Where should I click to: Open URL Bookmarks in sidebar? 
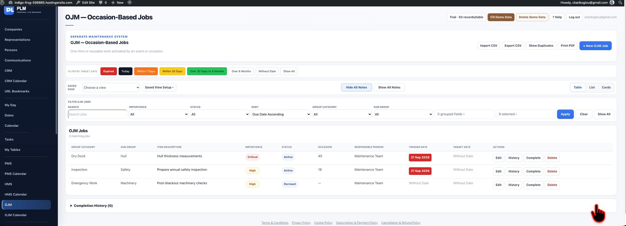point(17,91)
